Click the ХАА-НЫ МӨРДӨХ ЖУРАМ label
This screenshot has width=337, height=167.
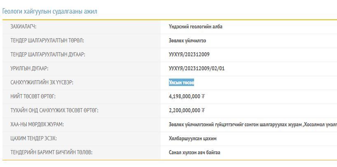pyautogui.click(x=37, y=125)
